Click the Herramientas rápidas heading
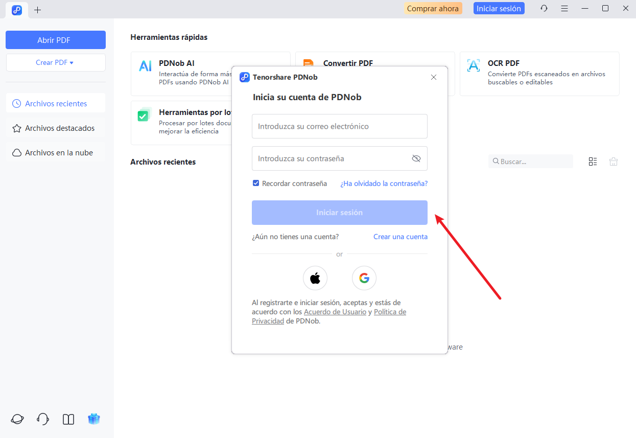This screenshot has width=636, height=438. [169, 37]
